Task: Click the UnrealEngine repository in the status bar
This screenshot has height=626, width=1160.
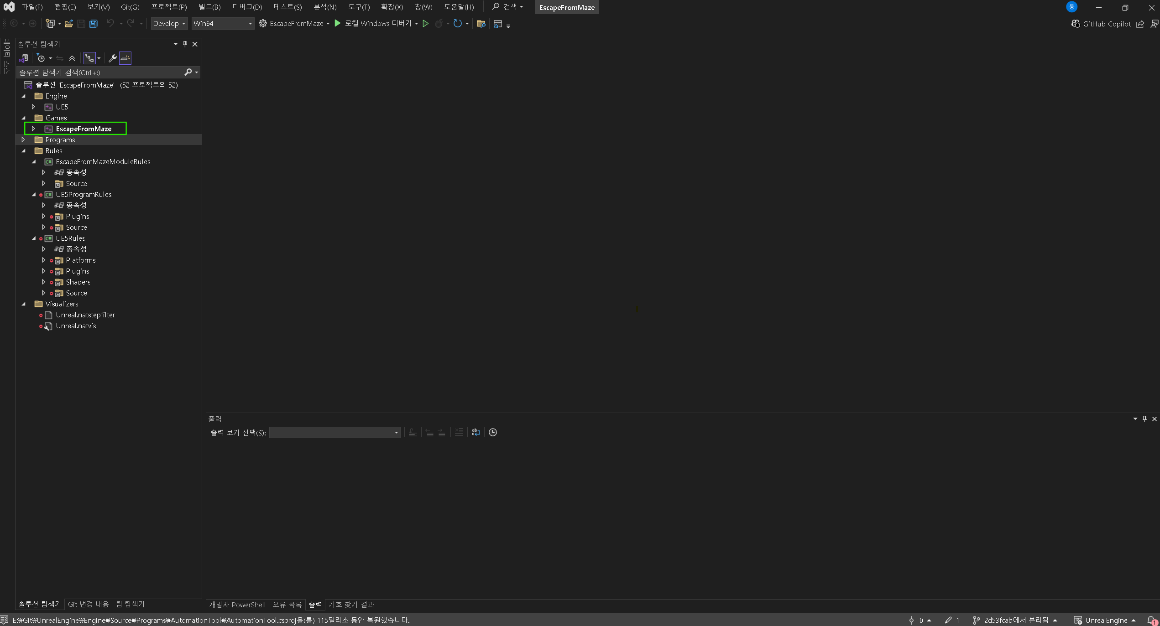Action: [x=1106, y=620]
